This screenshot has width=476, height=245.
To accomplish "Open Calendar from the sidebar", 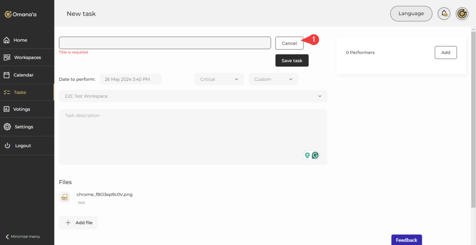I will tap(23, 75).
